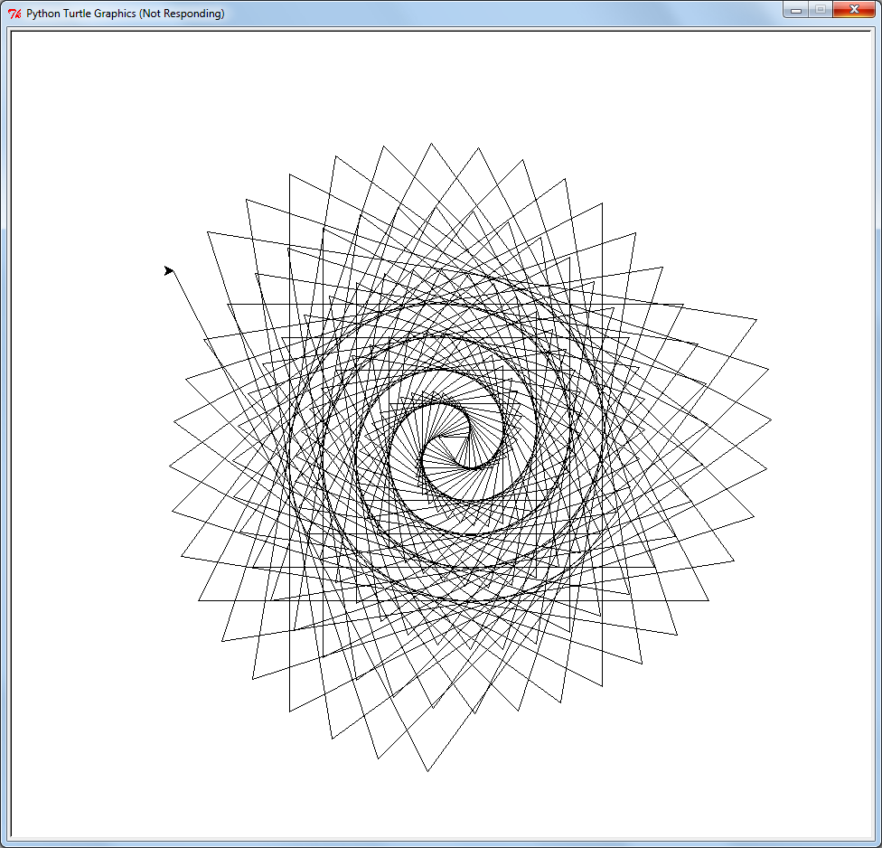Click empty canvas area in top-left corner

[72, 90]
